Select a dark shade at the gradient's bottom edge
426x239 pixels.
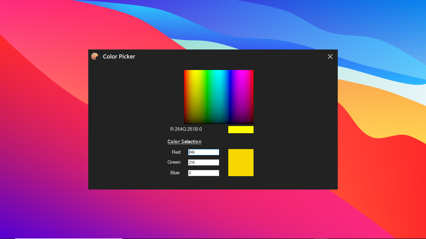click(x=218, y=121)
